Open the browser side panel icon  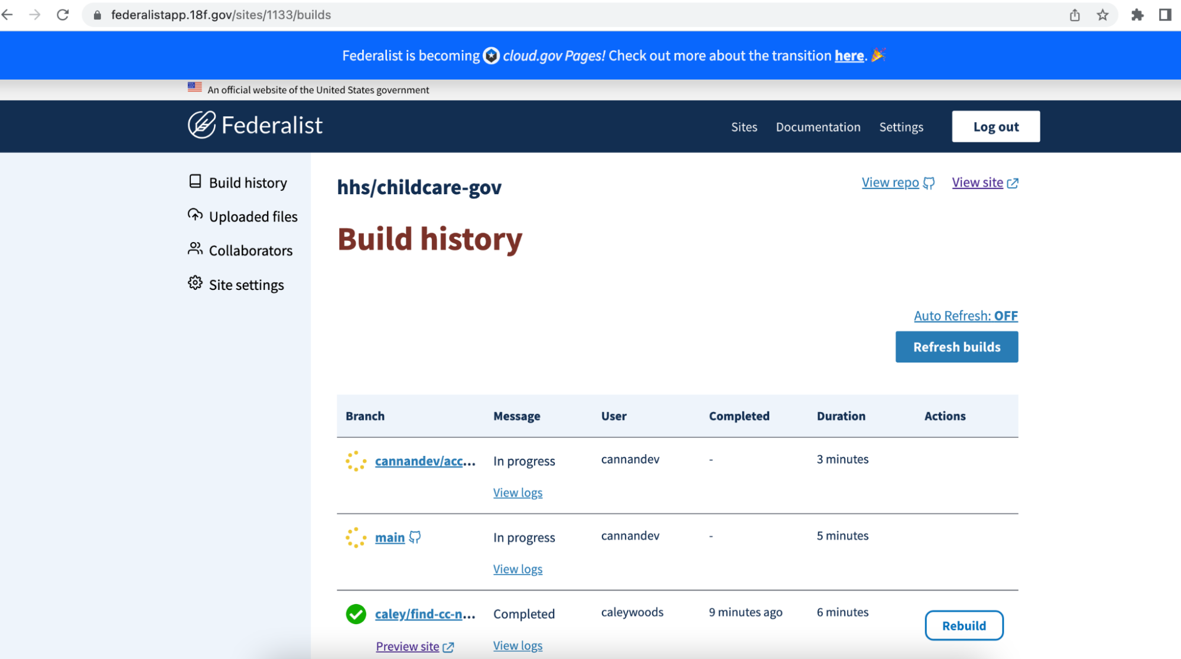1164,15
